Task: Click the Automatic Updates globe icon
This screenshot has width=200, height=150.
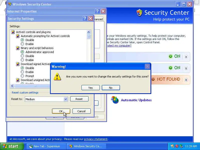Action: [115, 100]
